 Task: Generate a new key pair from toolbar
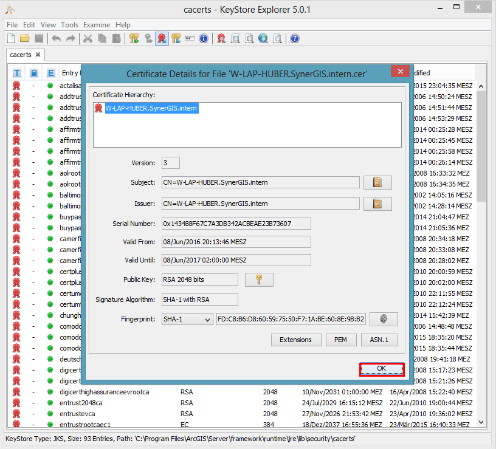tap(135, 38)
